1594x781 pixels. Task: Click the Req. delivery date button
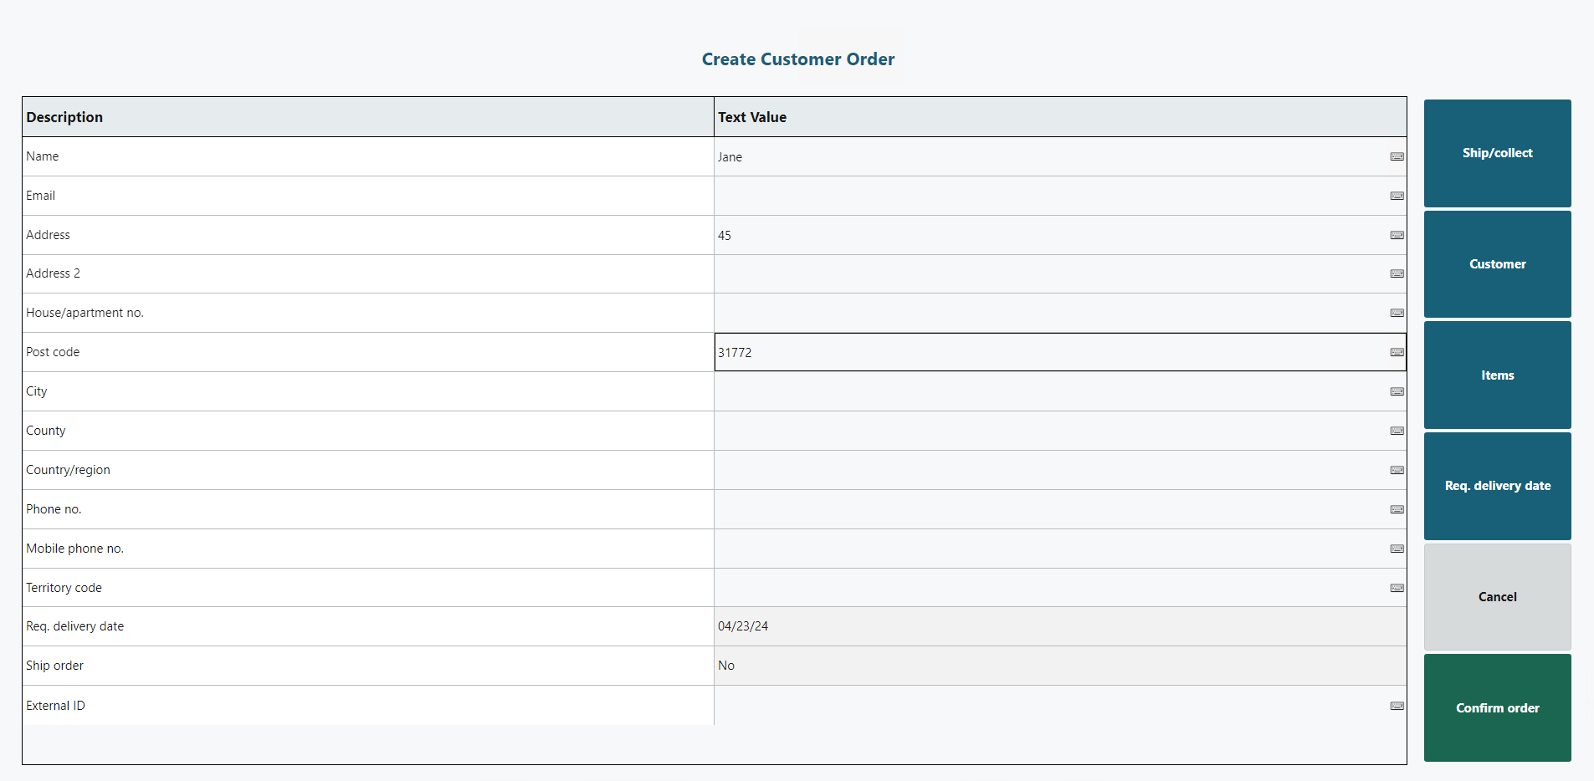tap(1497, 486)
